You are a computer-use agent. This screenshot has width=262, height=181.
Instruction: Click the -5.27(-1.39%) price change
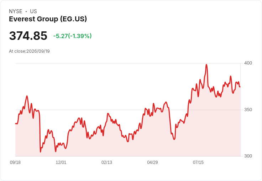[73, 36]
